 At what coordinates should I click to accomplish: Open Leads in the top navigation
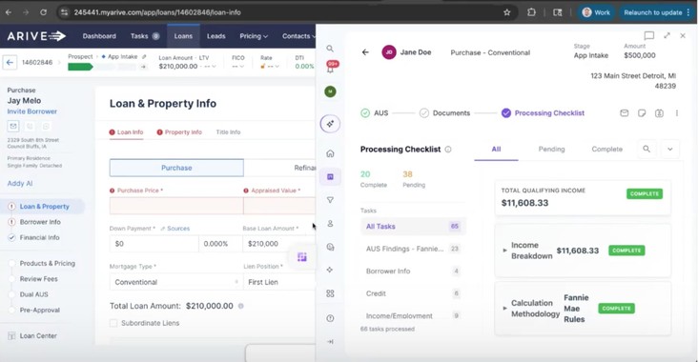[x=216, y=36]
